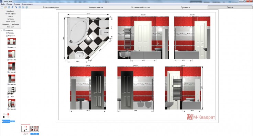
Task: Choose Книжная page orientation
Action: point(5,24)
